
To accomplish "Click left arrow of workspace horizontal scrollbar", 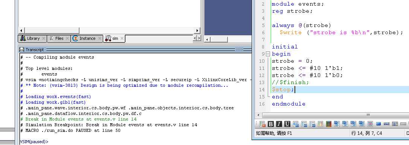I will (x=21, y=30).
